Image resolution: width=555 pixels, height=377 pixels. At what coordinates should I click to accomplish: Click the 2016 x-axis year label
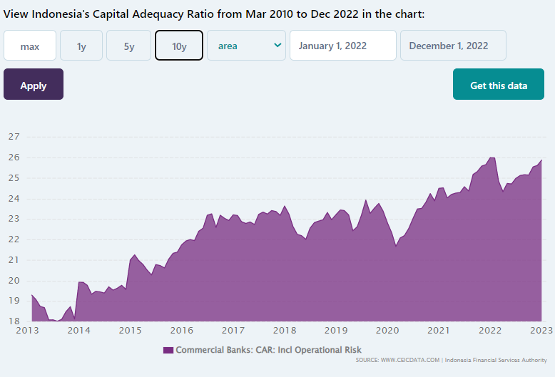(182, 331)
